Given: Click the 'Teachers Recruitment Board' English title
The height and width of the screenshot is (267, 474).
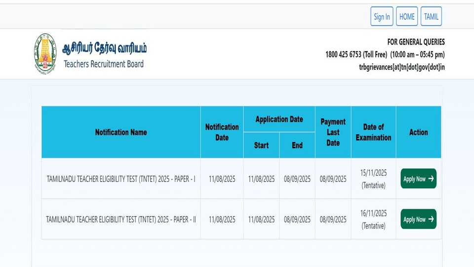Looking at the screenshot, I should [104, 64].
